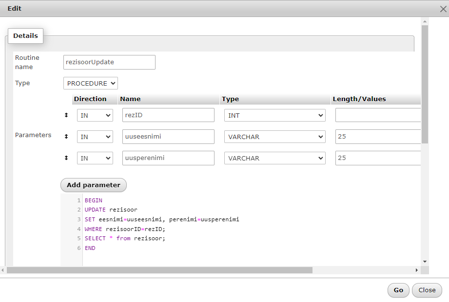This screenshot has height=302, width=449.
Task: Click the 'SELECT * from rezisoor;' code line
Action: tap(125, 238)
